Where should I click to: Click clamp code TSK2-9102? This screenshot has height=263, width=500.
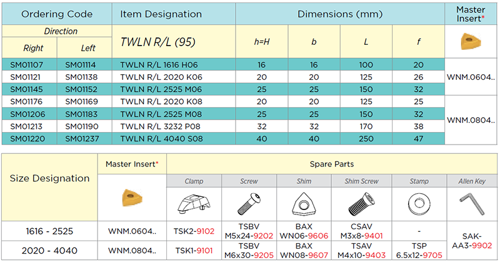click(x=194, y=231)
